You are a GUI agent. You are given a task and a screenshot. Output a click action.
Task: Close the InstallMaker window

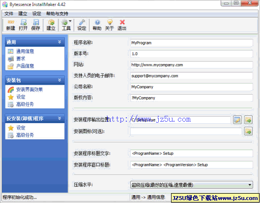250,3
